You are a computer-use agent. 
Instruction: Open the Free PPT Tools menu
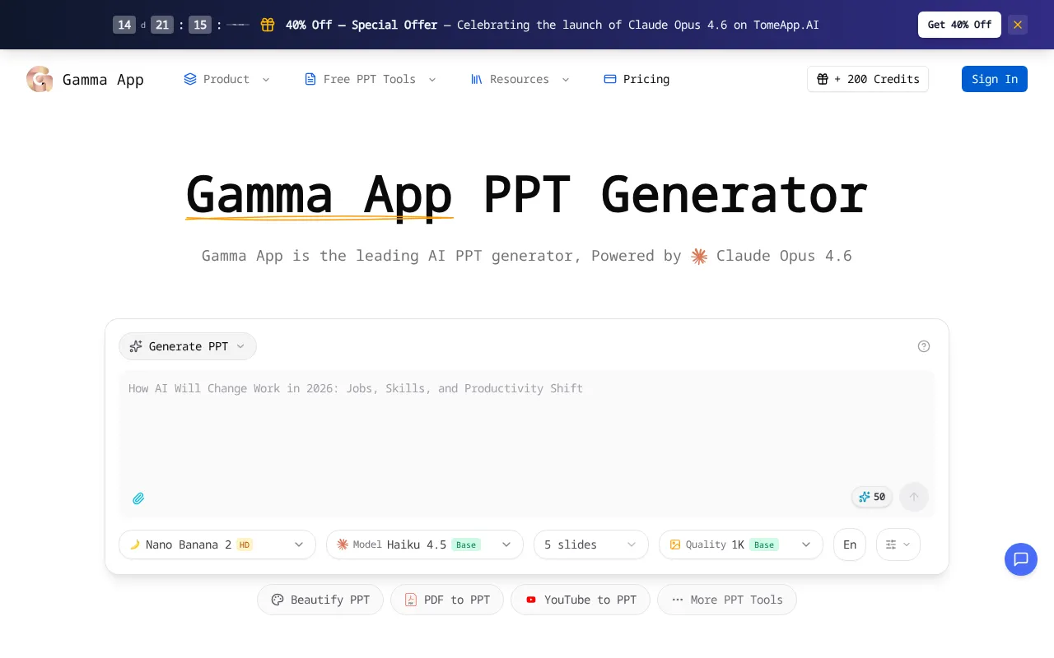tap(370, 79)
